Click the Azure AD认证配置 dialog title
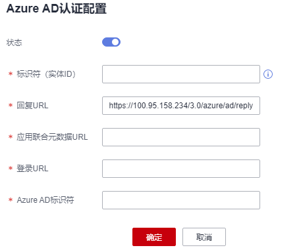 (x=57, y=9)
